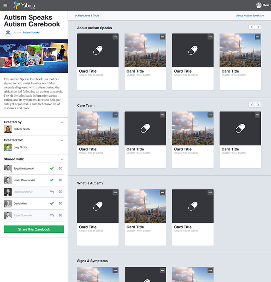Click Todd Kozikowski's avatar photo

coord(8,168)
